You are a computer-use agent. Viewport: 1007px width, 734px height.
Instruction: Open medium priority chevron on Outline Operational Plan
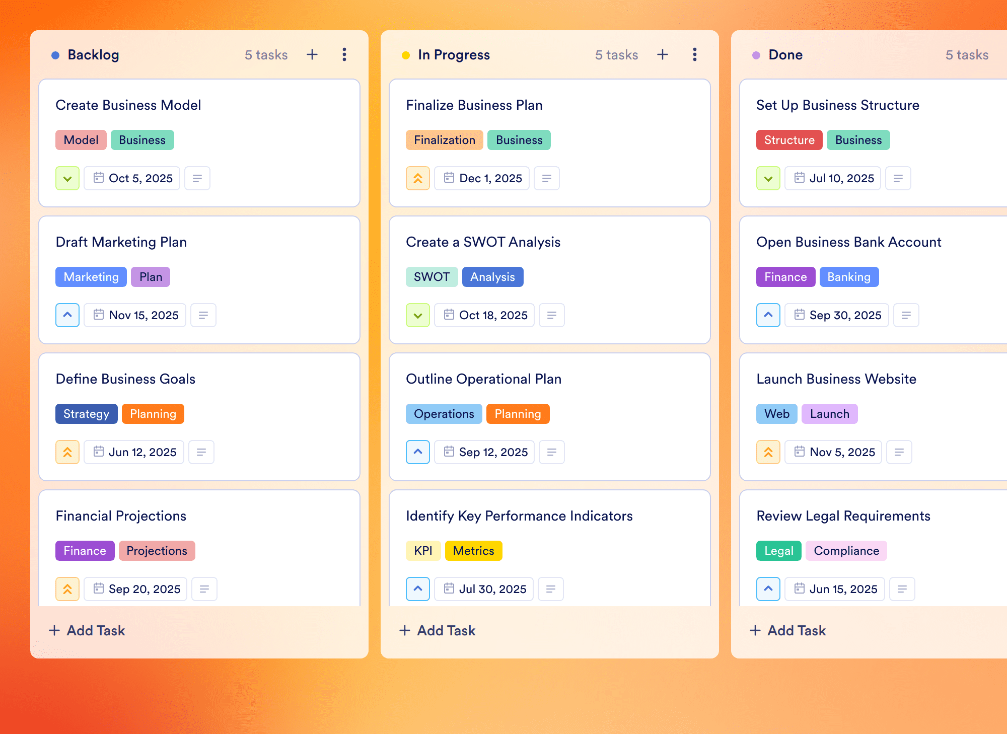pyautogui.click(x=418, y=452)
